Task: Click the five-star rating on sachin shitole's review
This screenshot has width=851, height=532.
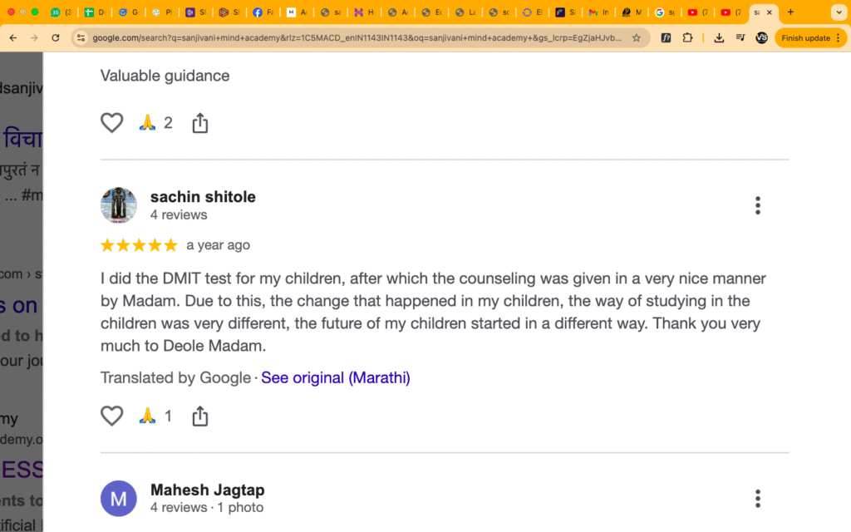Action: (139, 244)
